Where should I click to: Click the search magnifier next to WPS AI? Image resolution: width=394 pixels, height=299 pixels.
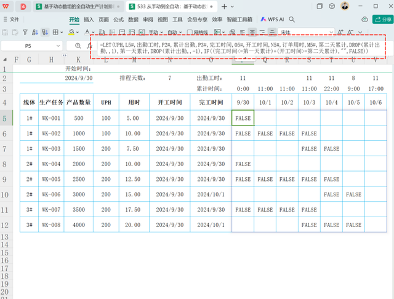pos(292,19)
